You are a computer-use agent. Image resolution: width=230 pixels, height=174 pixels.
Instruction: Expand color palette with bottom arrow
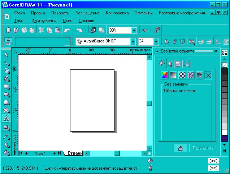225,145
